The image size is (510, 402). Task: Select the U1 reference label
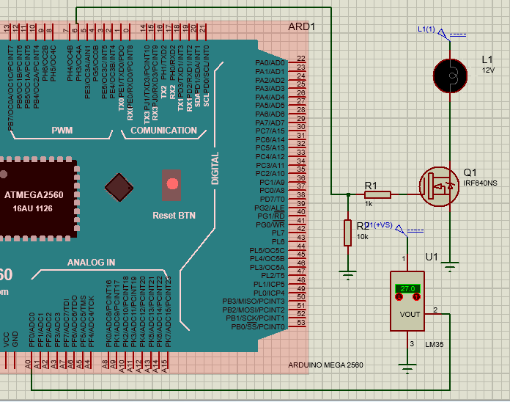click(x=432, y=257)
